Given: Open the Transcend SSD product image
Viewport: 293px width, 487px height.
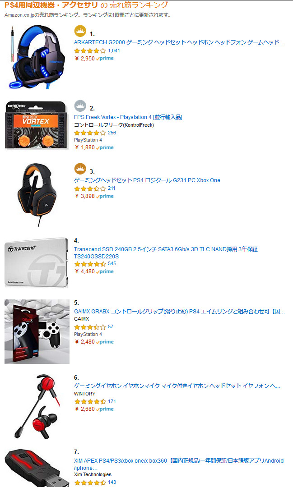Looking at the screenshot, I should [x=37, y=262].
